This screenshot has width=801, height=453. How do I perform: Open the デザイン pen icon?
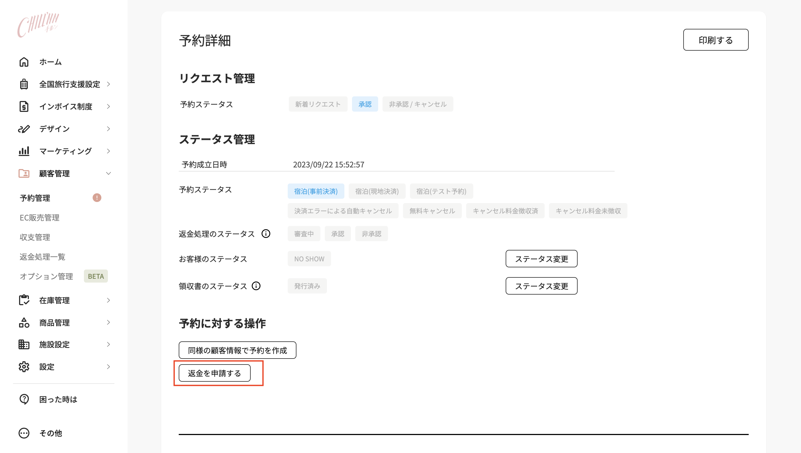24,129
